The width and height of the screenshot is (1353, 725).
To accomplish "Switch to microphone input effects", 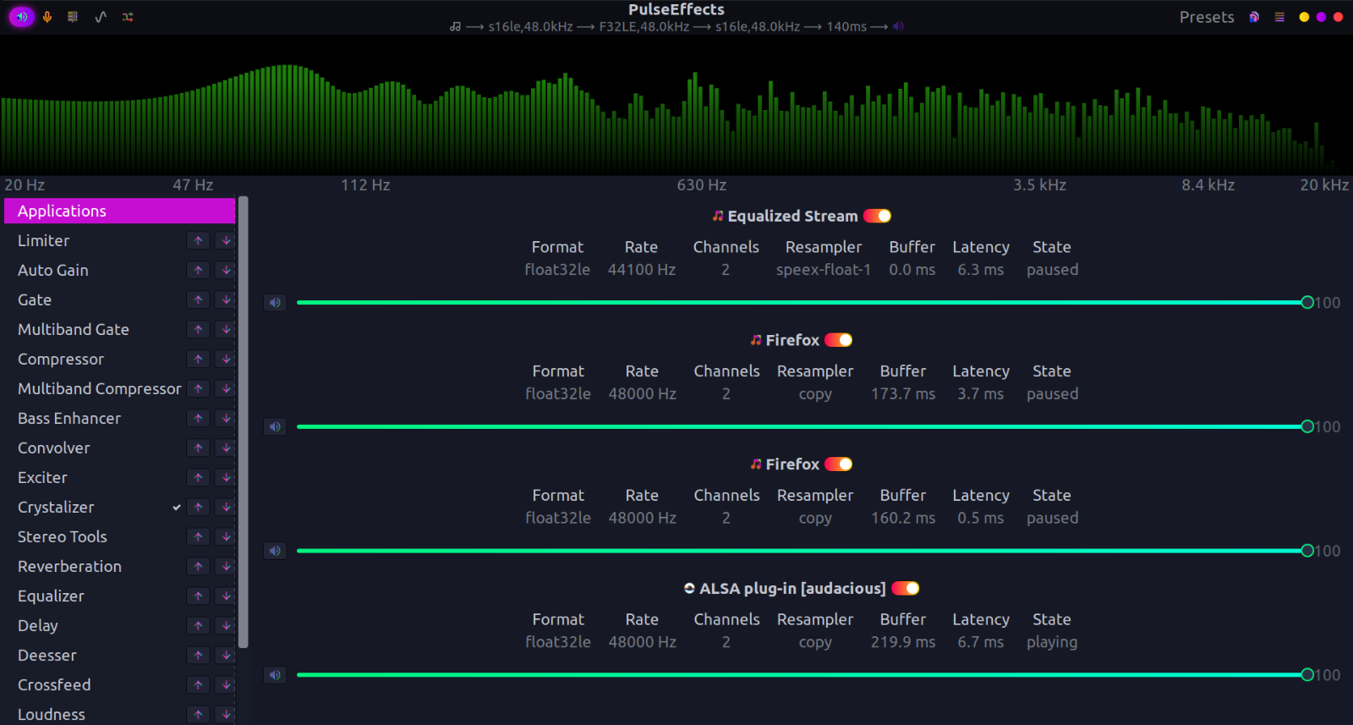I will pos(47,17).
